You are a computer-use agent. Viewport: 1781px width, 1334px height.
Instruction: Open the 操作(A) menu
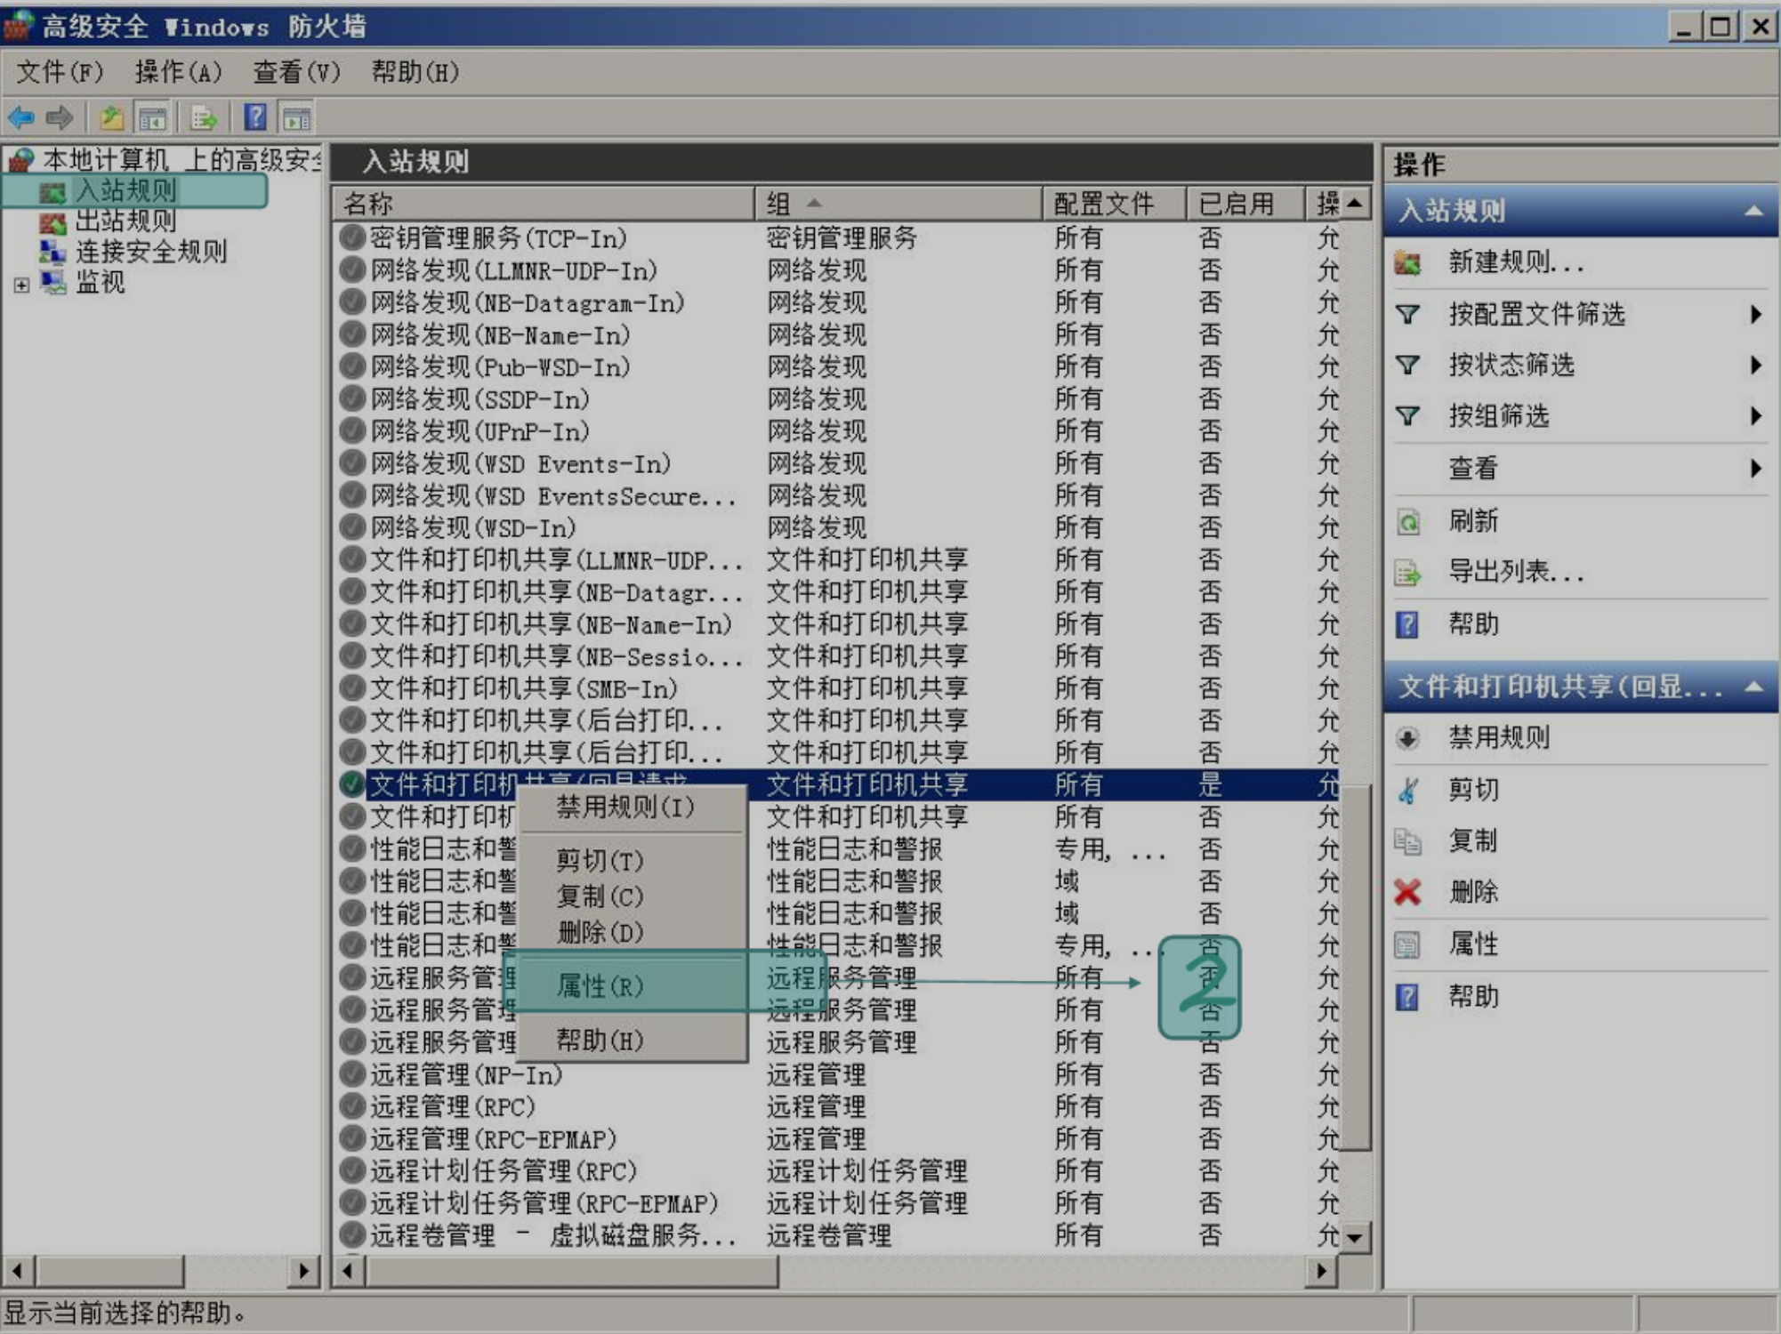[177, 72]
